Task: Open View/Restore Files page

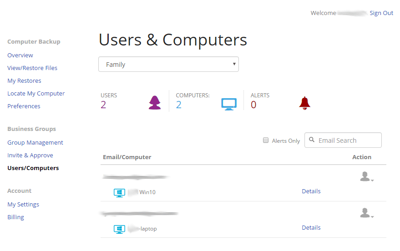Action: (x=32, y=68)
